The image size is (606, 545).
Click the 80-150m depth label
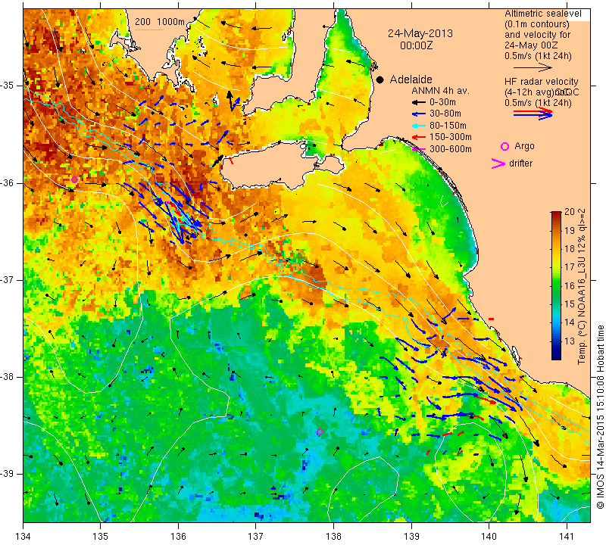click(x=448, y=126)
